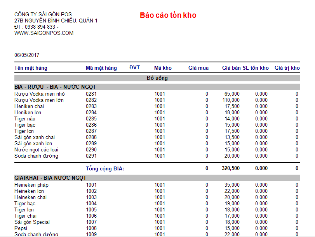Click the Sài gòn Special item name
315x237 pixels.
(32, 222)
